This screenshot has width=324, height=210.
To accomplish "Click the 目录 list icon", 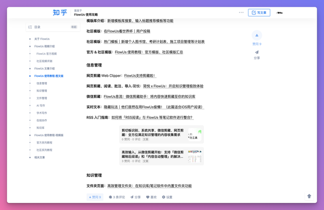I will 30,27.
